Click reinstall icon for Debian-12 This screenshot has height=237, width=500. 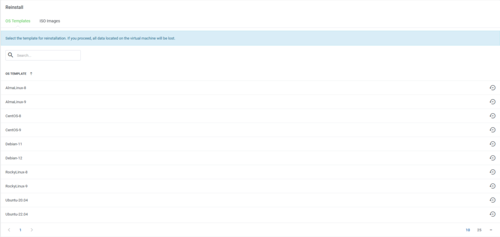pyautogui.click(x=492, y=158)
